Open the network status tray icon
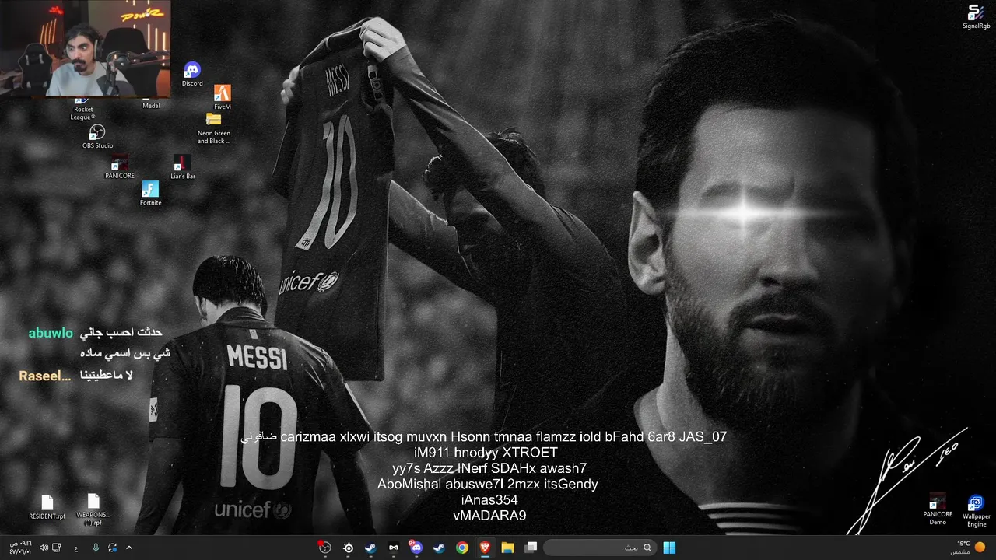Image resolution: width=996 pixels, height=560 pixels. pos(58,548)
